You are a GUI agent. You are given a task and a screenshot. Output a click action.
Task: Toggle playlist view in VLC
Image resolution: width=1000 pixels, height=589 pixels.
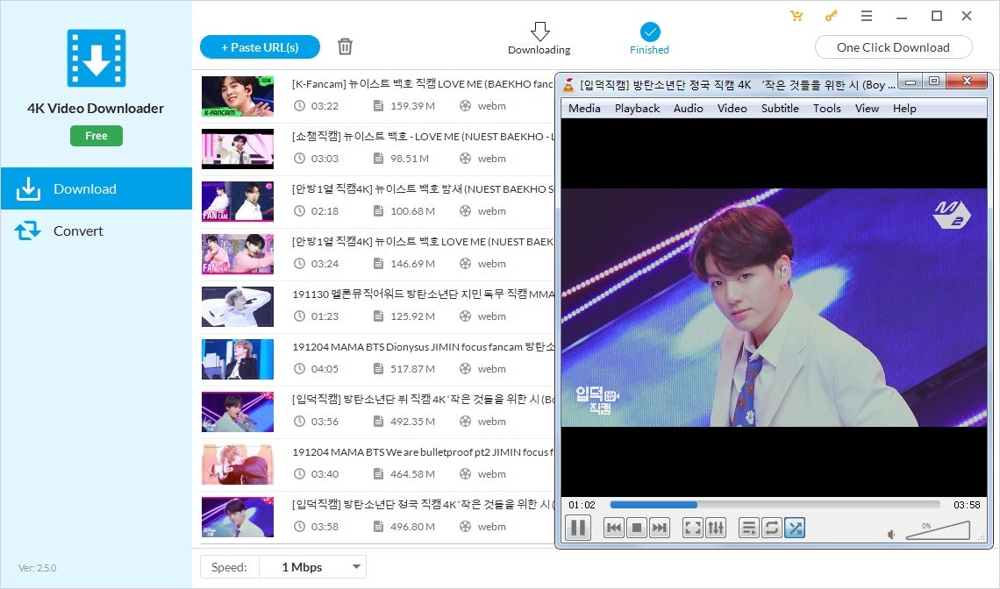pos(749,528)
